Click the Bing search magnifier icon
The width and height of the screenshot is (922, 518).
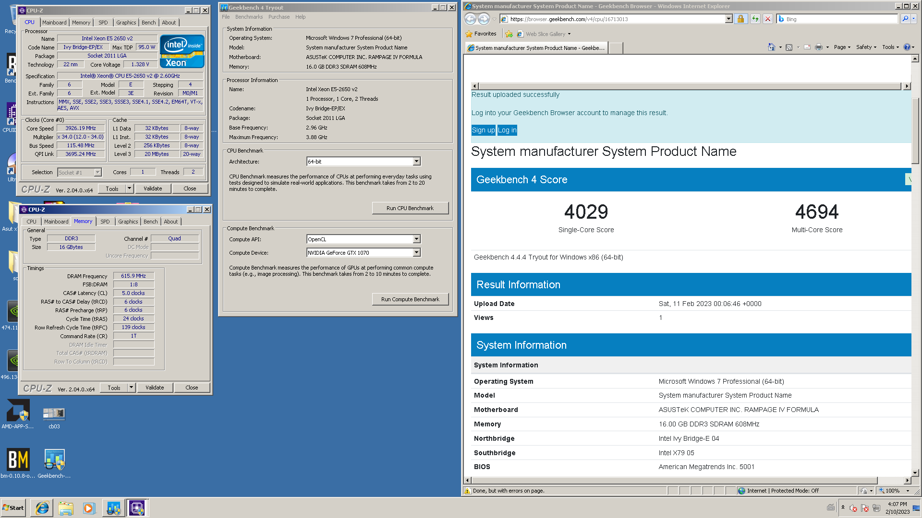pyautogui.click(x=905, y=19)
